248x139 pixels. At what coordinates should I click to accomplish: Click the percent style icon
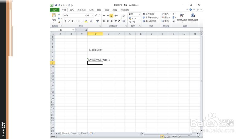click(135, 19)
